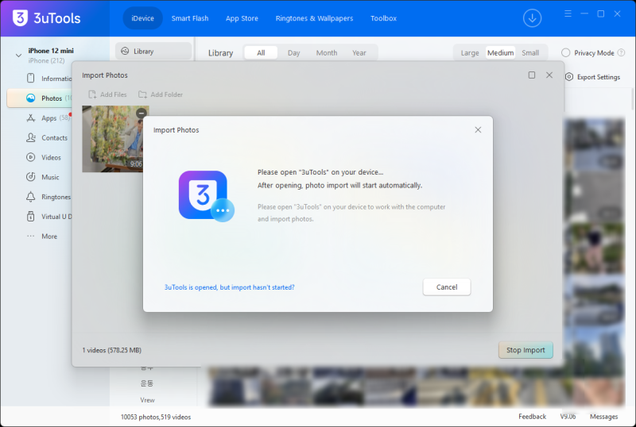Open the downloads arrow icon
Viewport: 636px width, 427px height.
[532, 18]
